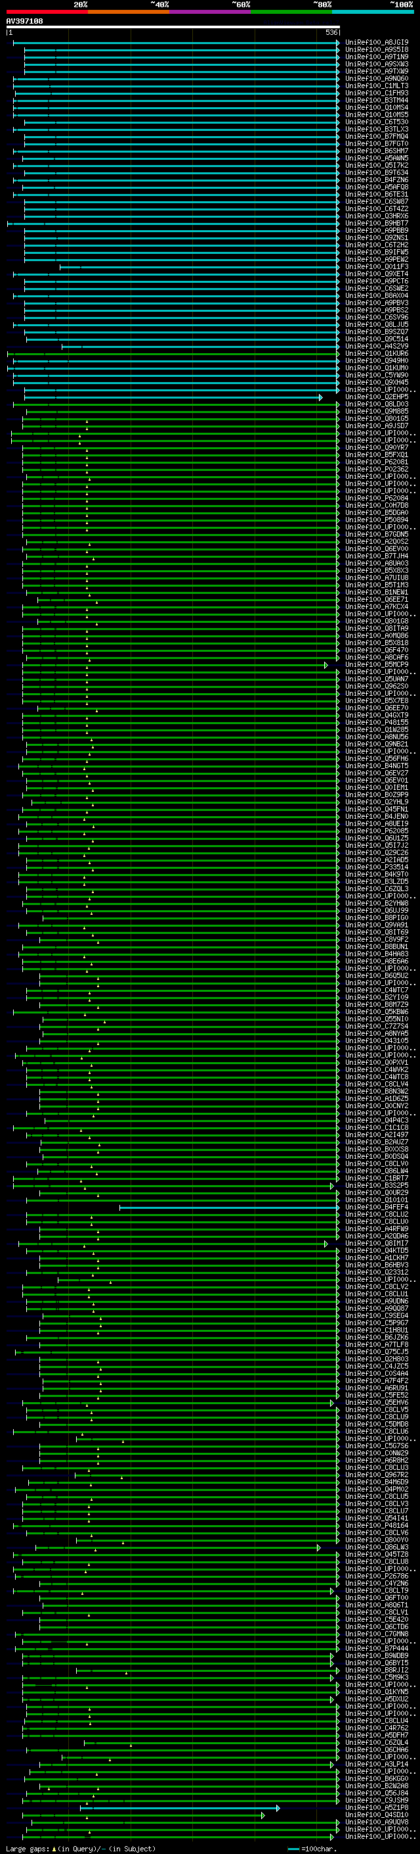Image resolution: width=420 pixels, height=1854 pixels.
Task: Open the UniRef100_B9HBT7 entry
Action: 377,223
